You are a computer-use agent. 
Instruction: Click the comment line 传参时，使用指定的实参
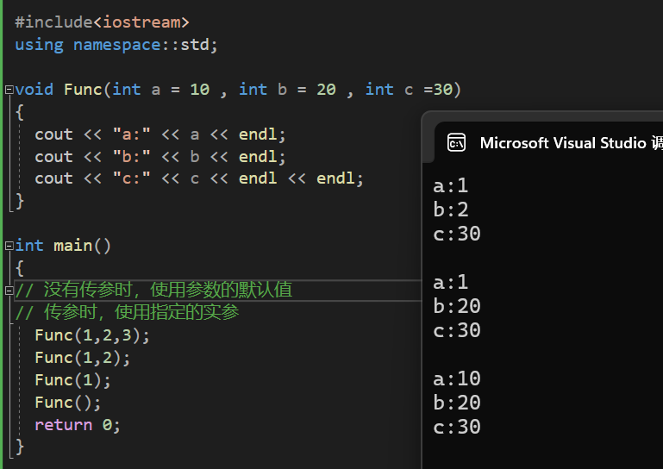(x=127, y=313)
